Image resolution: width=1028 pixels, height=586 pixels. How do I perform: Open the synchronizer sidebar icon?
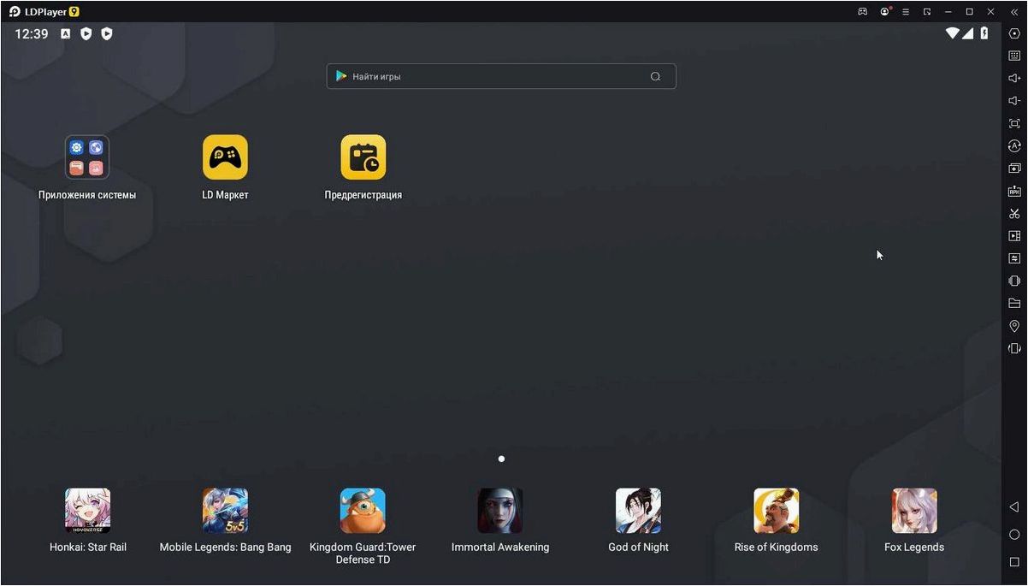pos(1014,258)
